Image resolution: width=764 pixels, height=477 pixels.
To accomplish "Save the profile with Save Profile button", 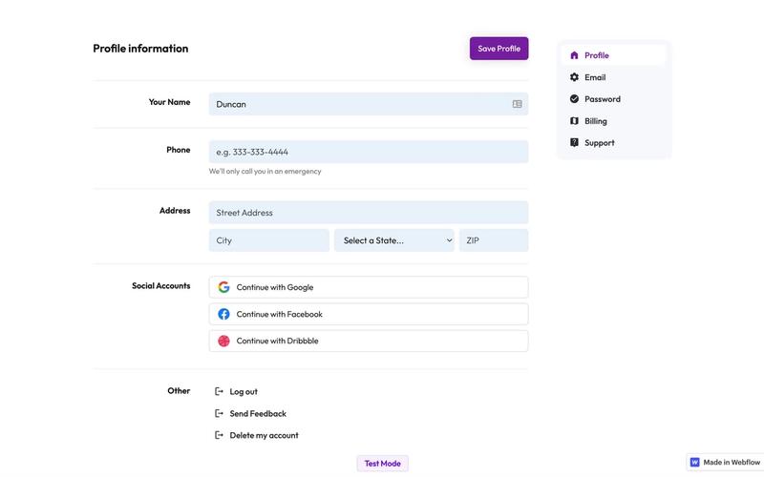I will point(499,49).
